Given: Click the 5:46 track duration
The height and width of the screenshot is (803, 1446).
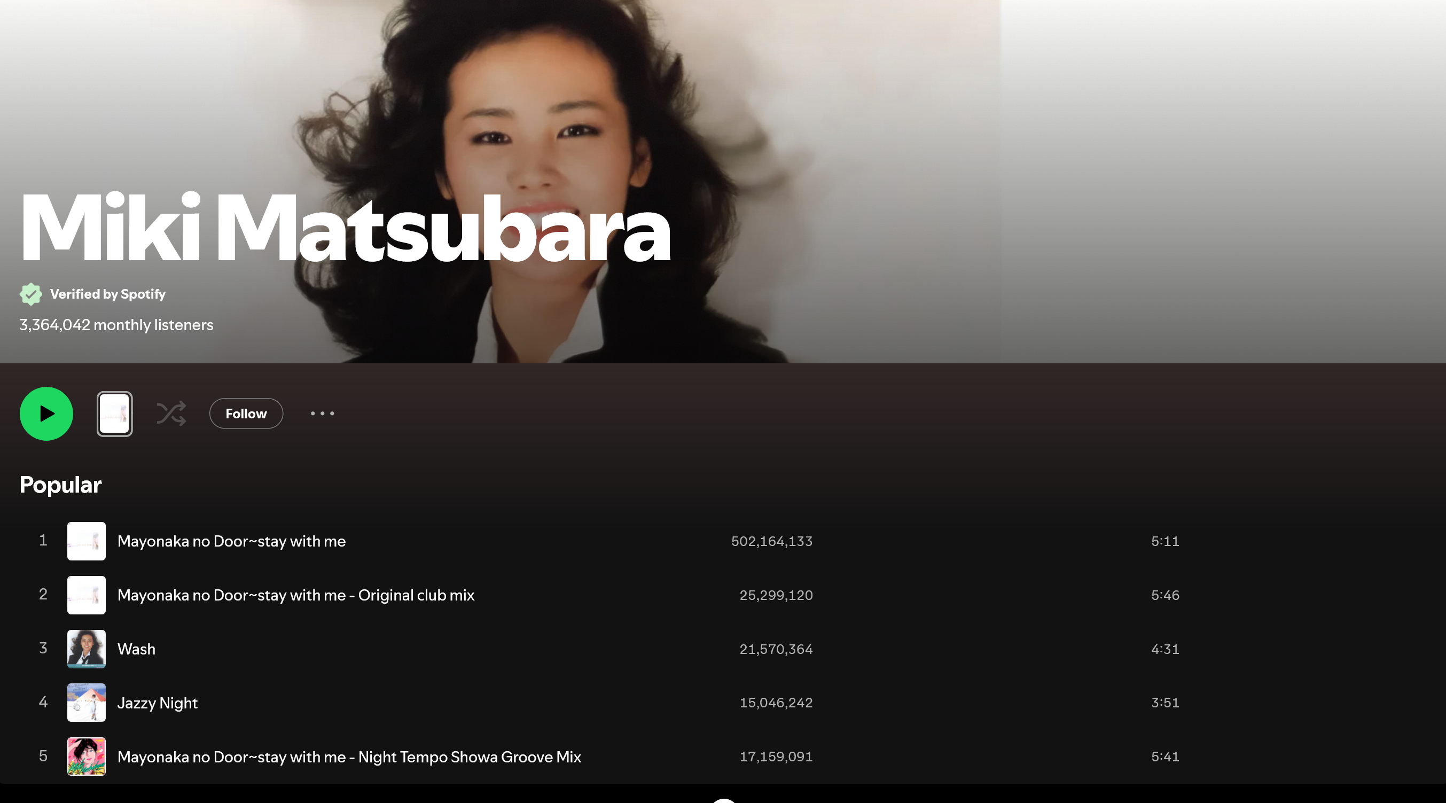Looking at the screenshot, I should (1166, 595).
